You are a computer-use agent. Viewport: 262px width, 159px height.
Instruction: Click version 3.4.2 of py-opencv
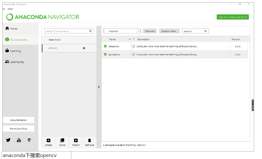238,54
